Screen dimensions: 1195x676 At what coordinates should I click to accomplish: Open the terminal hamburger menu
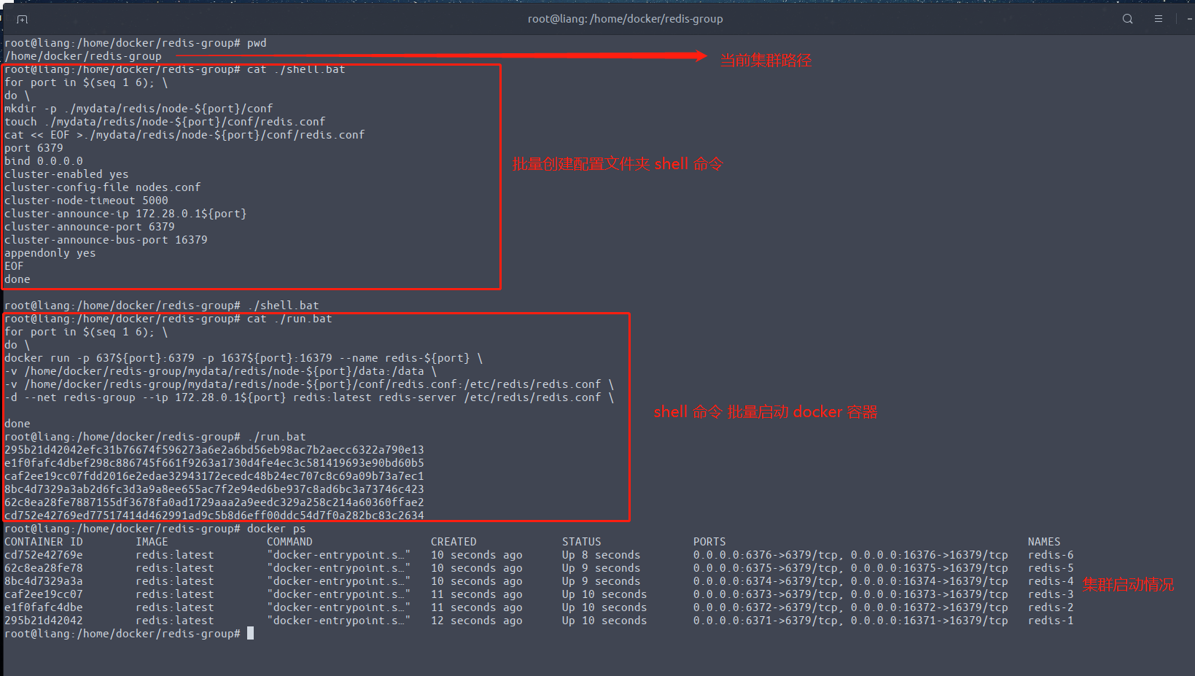coord(1158,19)
